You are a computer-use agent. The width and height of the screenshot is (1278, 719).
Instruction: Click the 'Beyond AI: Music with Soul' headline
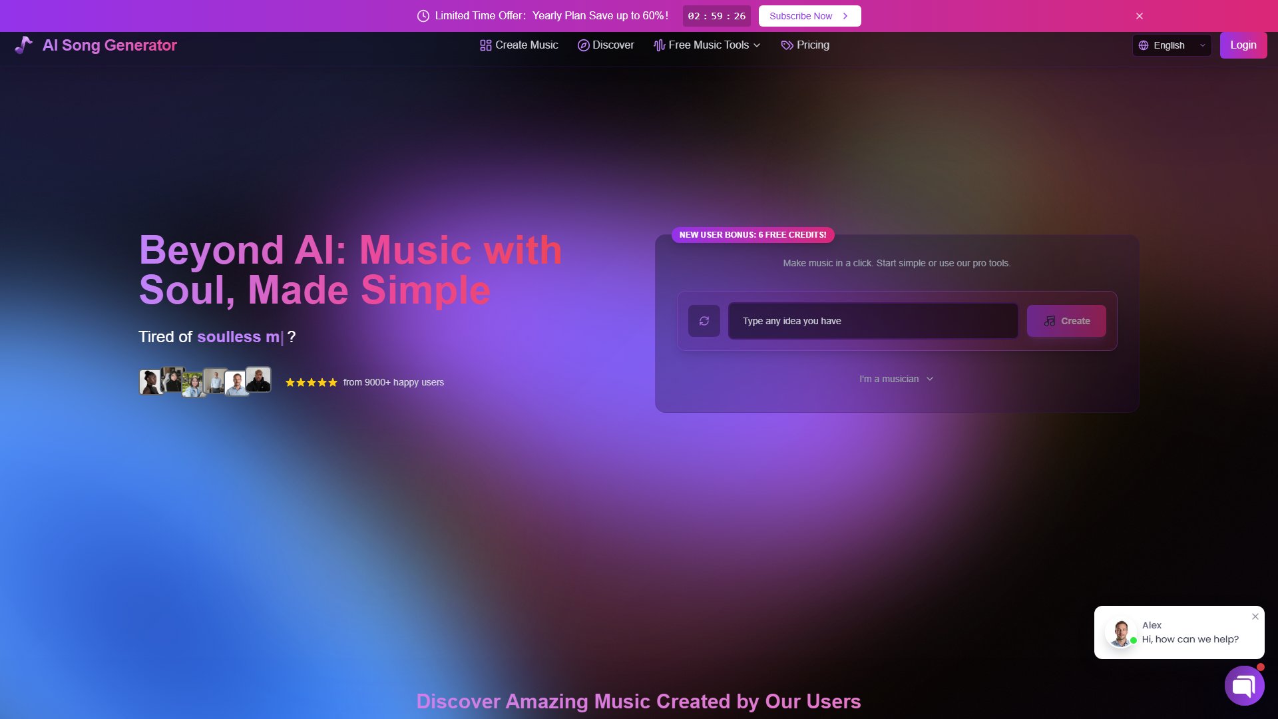350,270
